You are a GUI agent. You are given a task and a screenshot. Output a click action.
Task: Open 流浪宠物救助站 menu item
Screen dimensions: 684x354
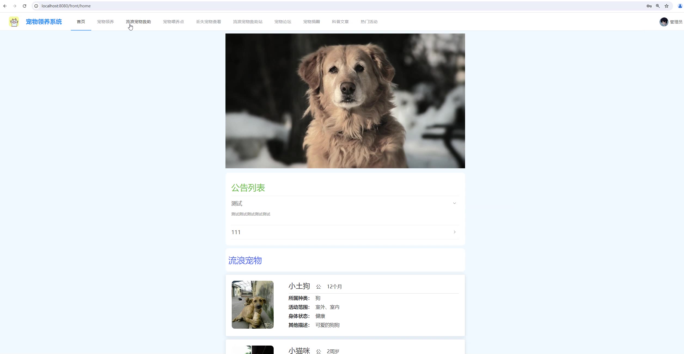[x=248, y=22]
